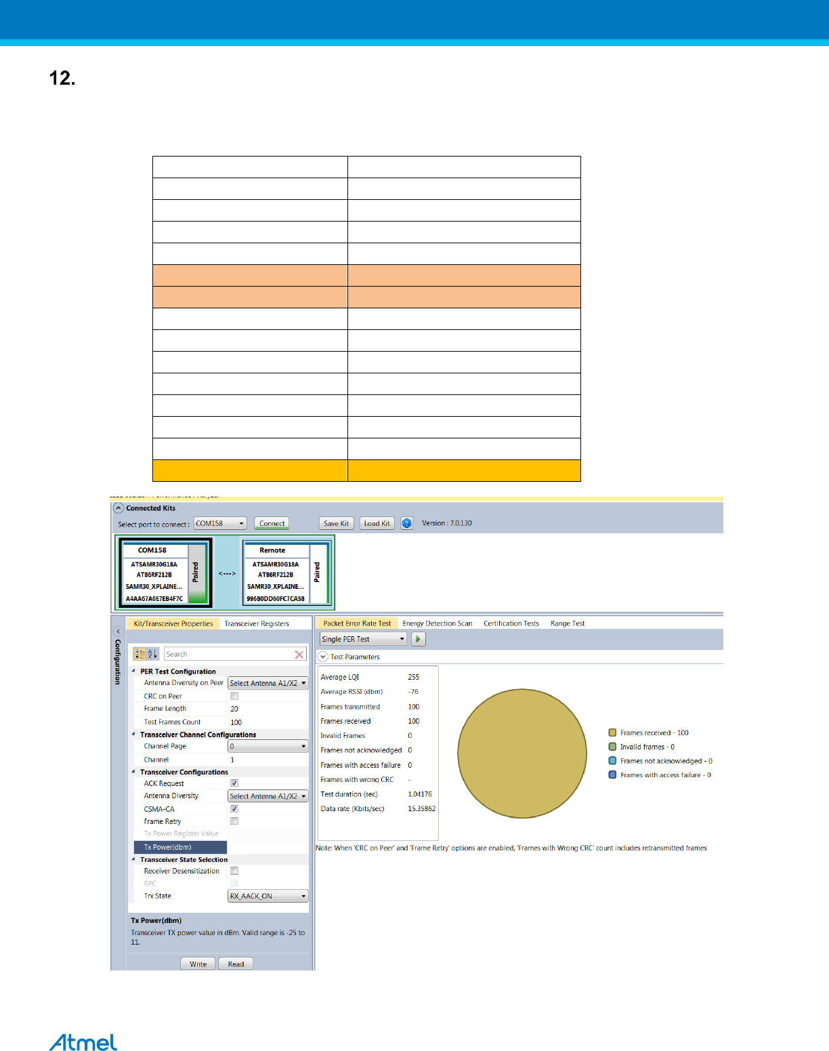829x1051 pixels.
Task: Click the Test duration value 1.04176
Action: 420,794
